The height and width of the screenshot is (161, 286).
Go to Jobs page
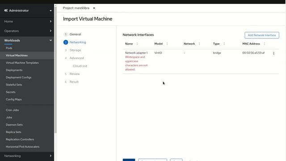click(x=9, y=117)
